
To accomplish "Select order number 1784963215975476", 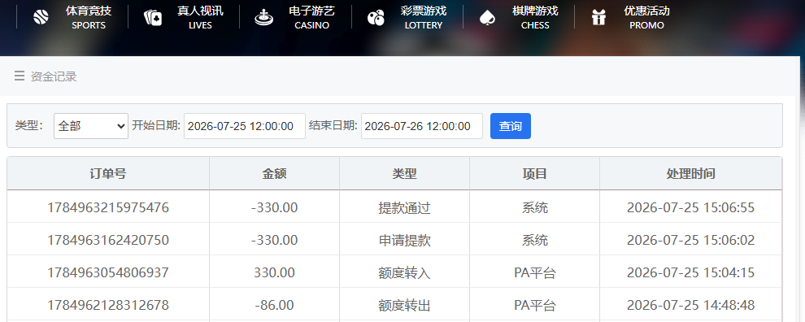I will click(x=108, y=207).
